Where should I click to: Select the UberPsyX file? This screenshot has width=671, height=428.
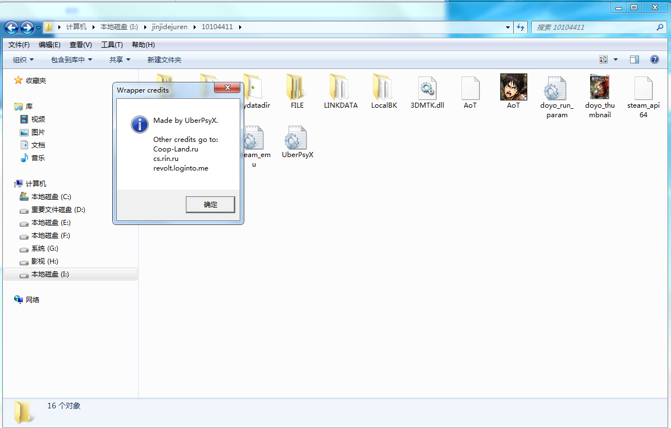(298, 142)
